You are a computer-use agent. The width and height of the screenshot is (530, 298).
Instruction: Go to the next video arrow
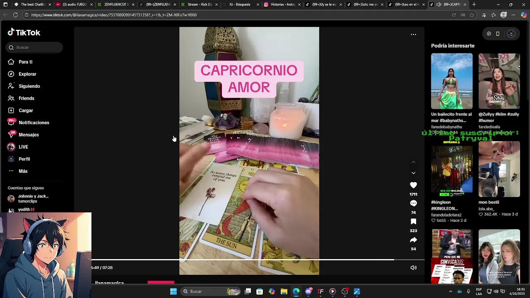tap(413, 173)
